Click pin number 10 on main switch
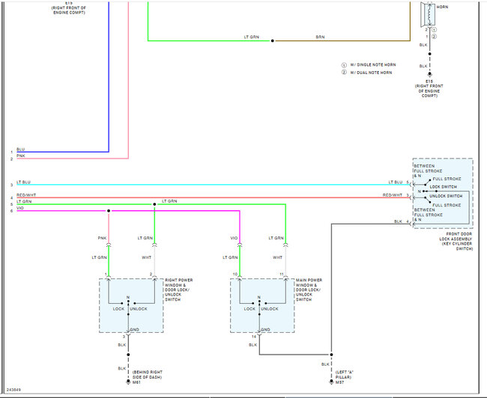Screen dimensions: 487x398 [235, 274]
